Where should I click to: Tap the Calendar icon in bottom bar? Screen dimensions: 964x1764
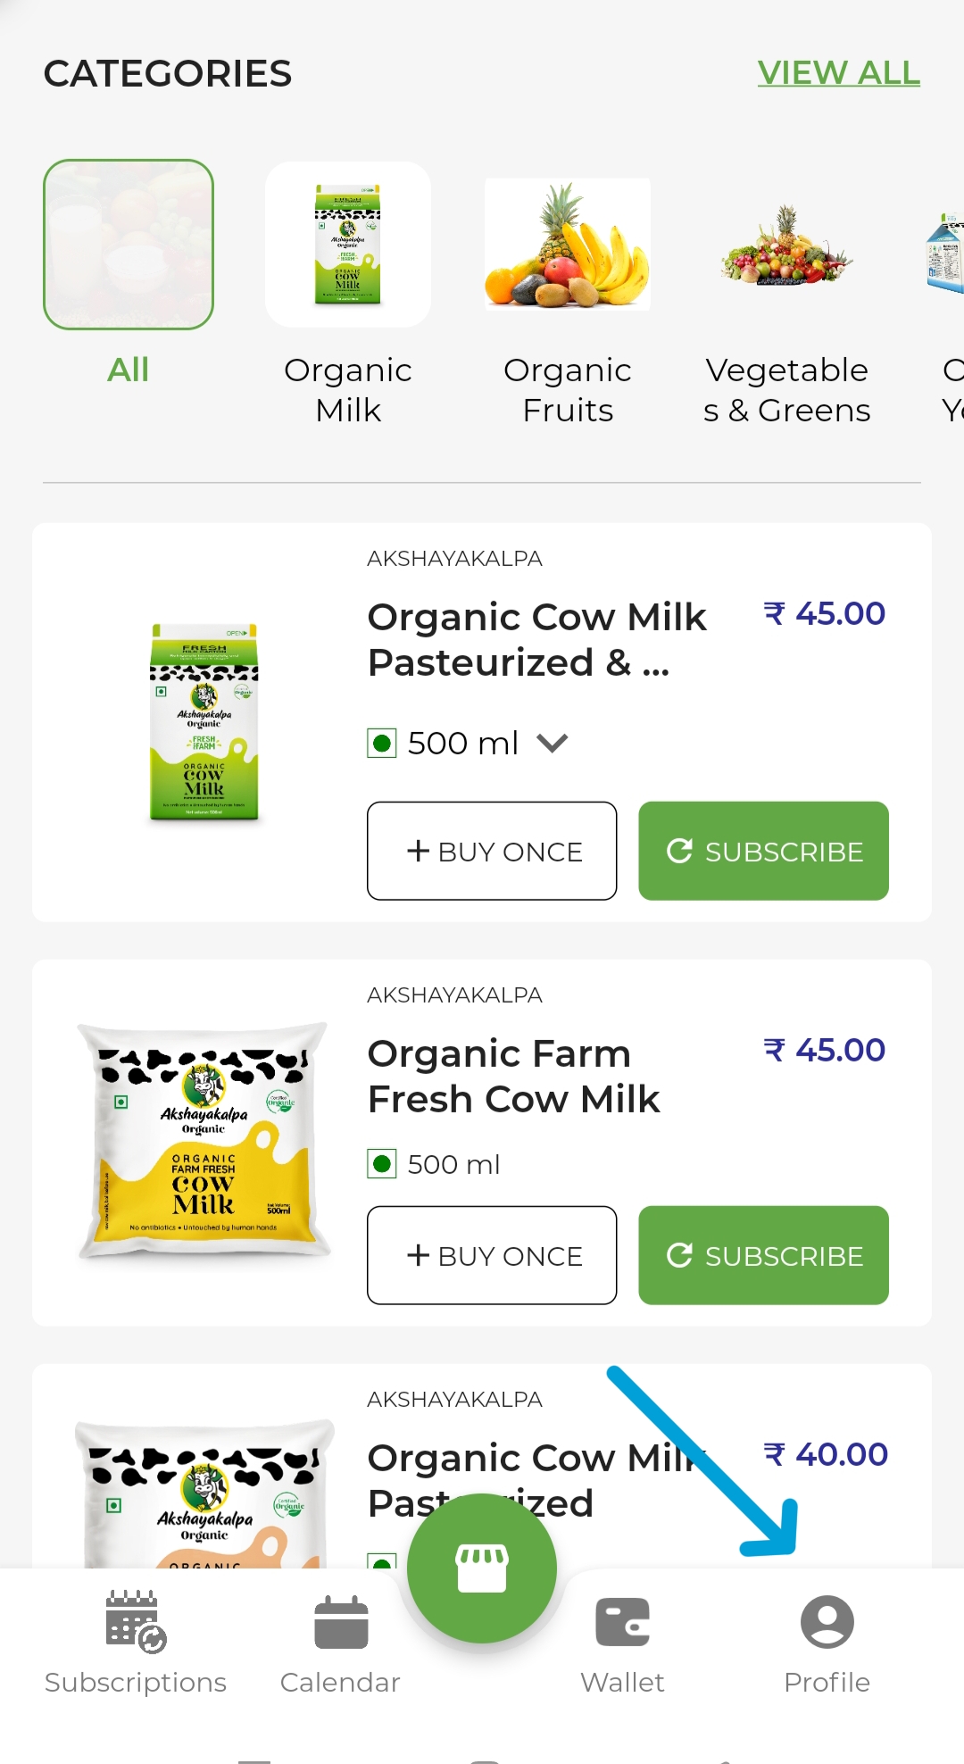point(341,1621)
